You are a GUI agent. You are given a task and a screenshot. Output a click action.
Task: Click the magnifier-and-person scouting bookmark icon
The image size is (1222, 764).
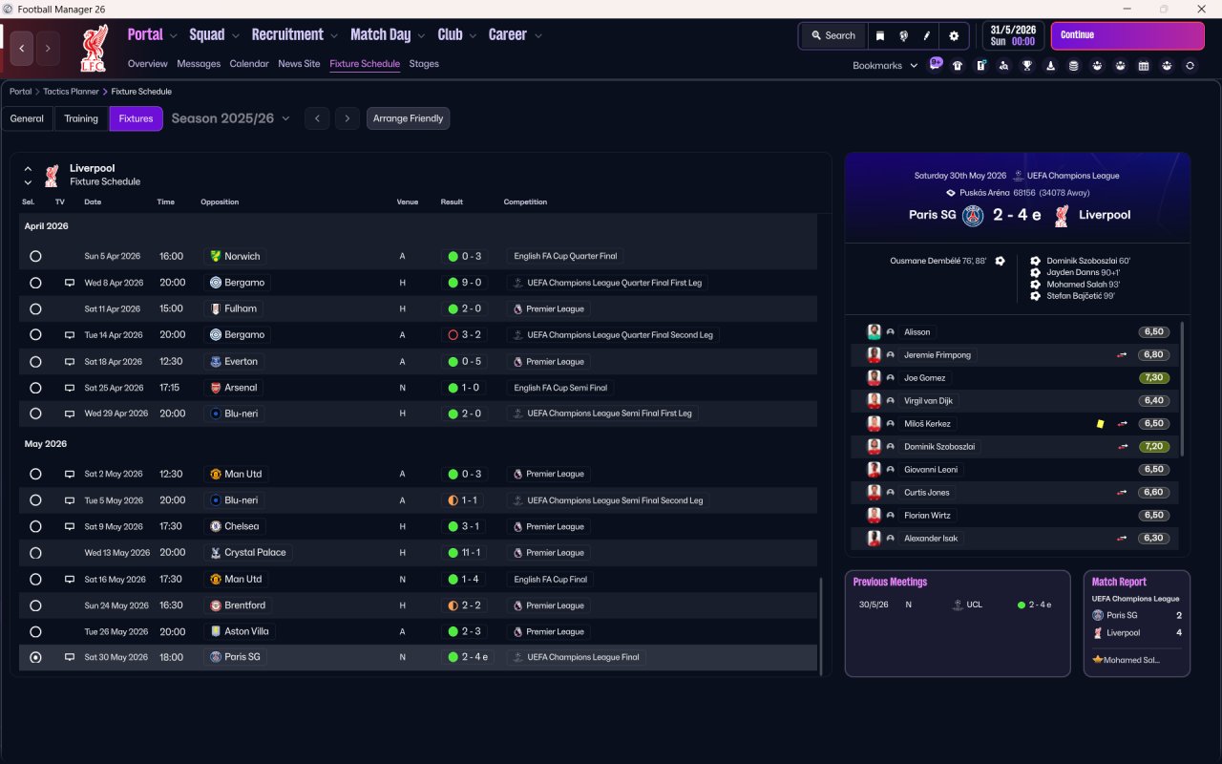tap(1004, 66)
